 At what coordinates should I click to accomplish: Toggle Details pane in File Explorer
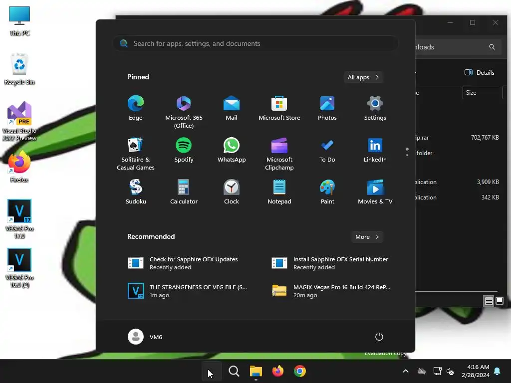pyautogui.click(x=480, y=73)
